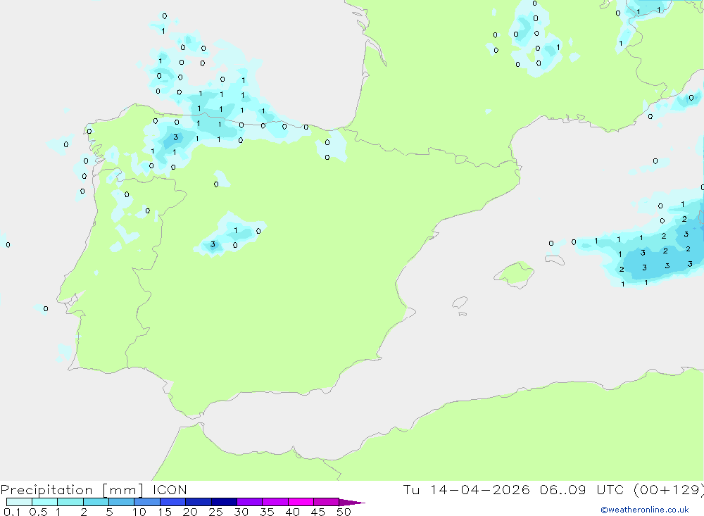This screenshot has height=516, width=704.
Task: Select the 5–10 mm legend color box
Action: point(122,502)
